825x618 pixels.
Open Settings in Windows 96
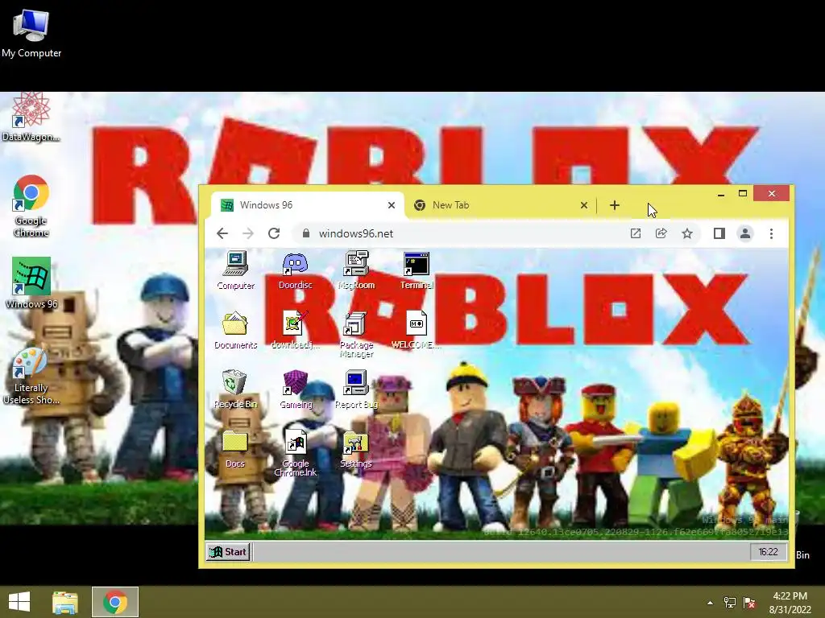(356, 449)
